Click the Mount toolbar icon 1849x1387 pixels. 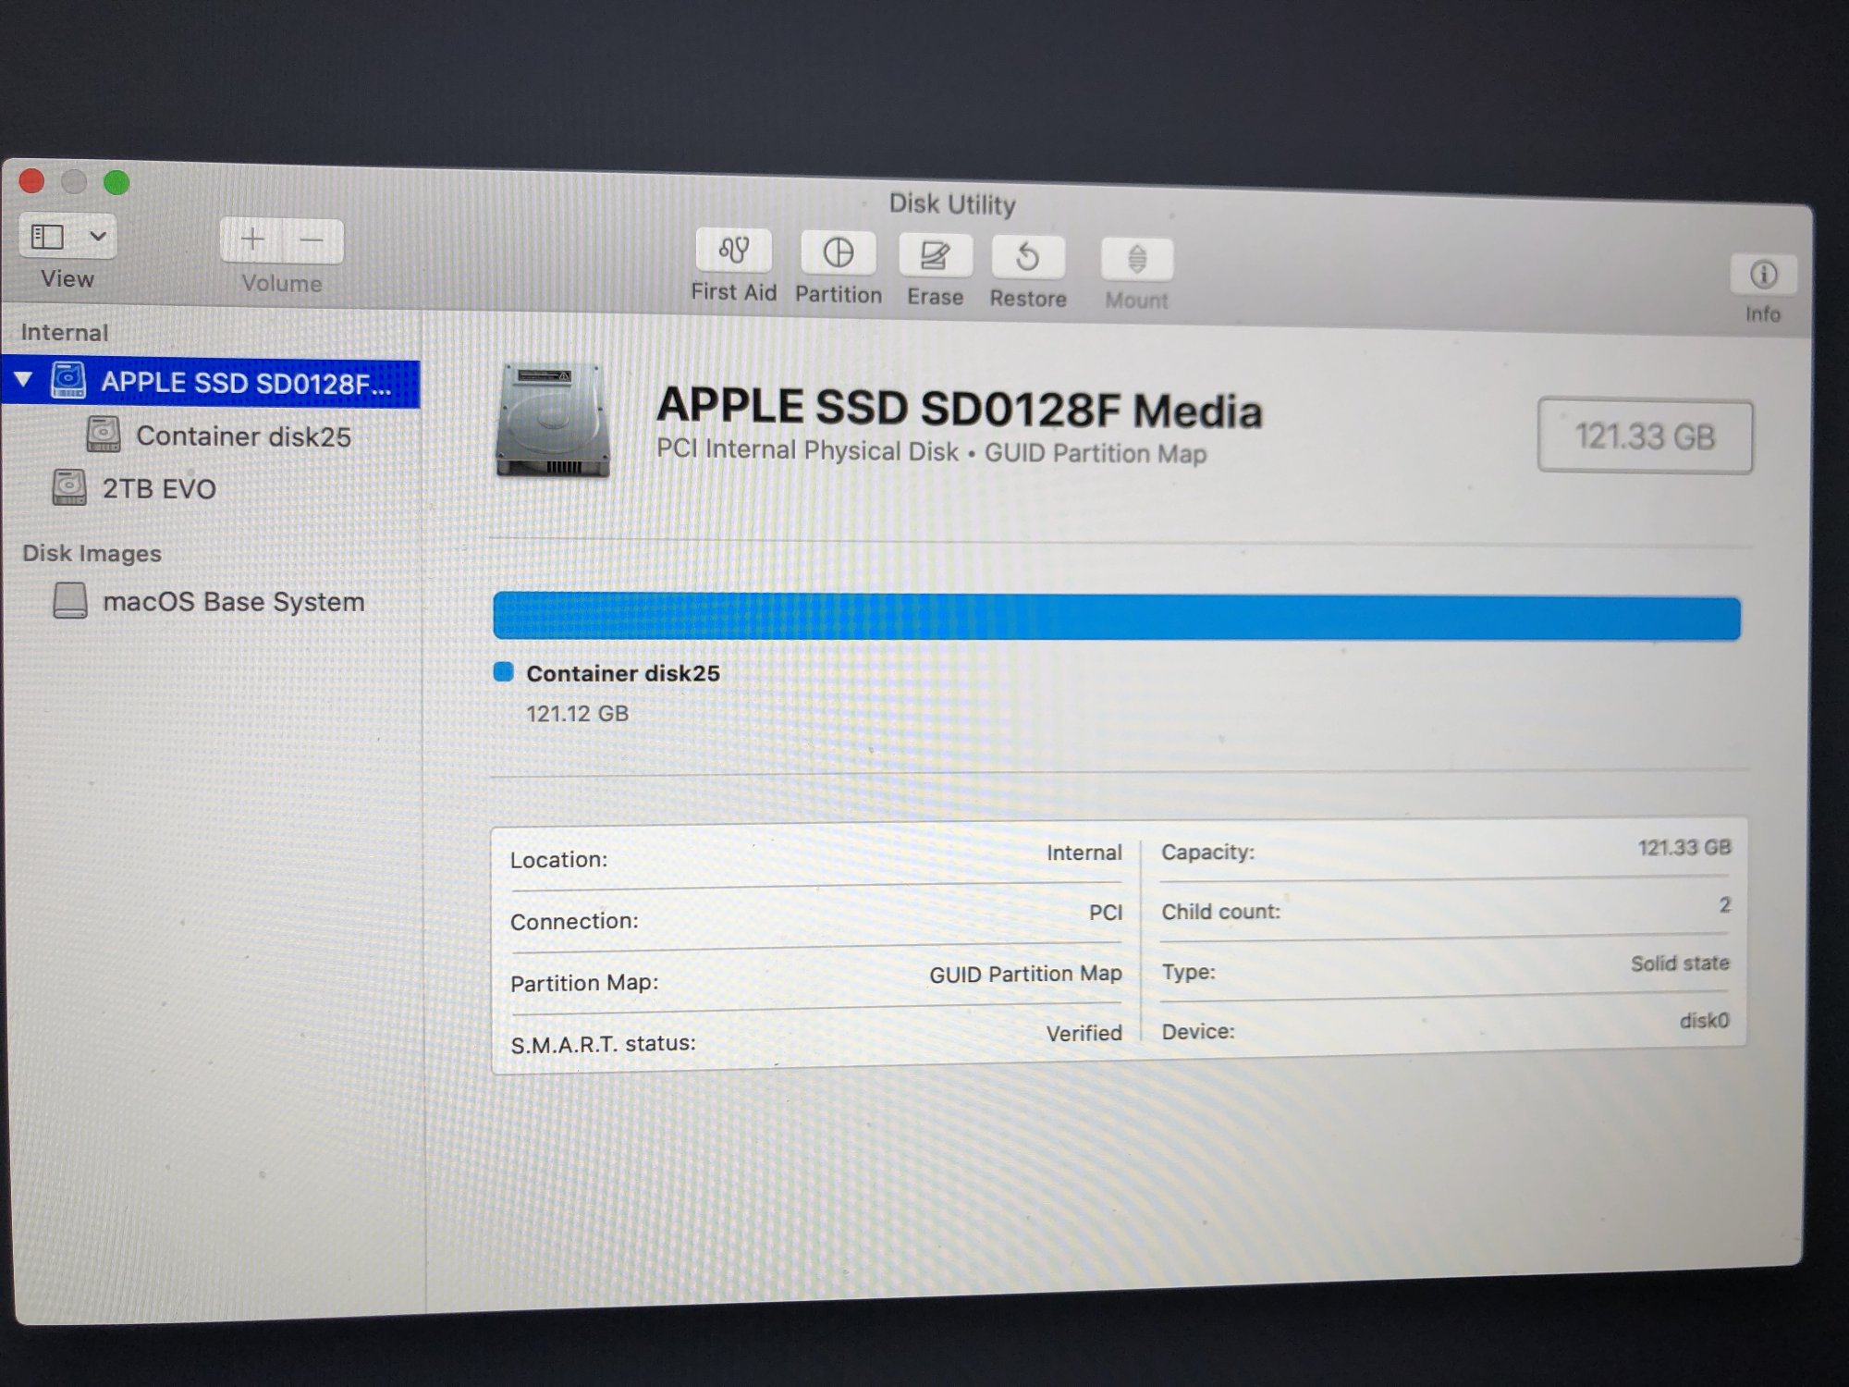coord(1137,260)
